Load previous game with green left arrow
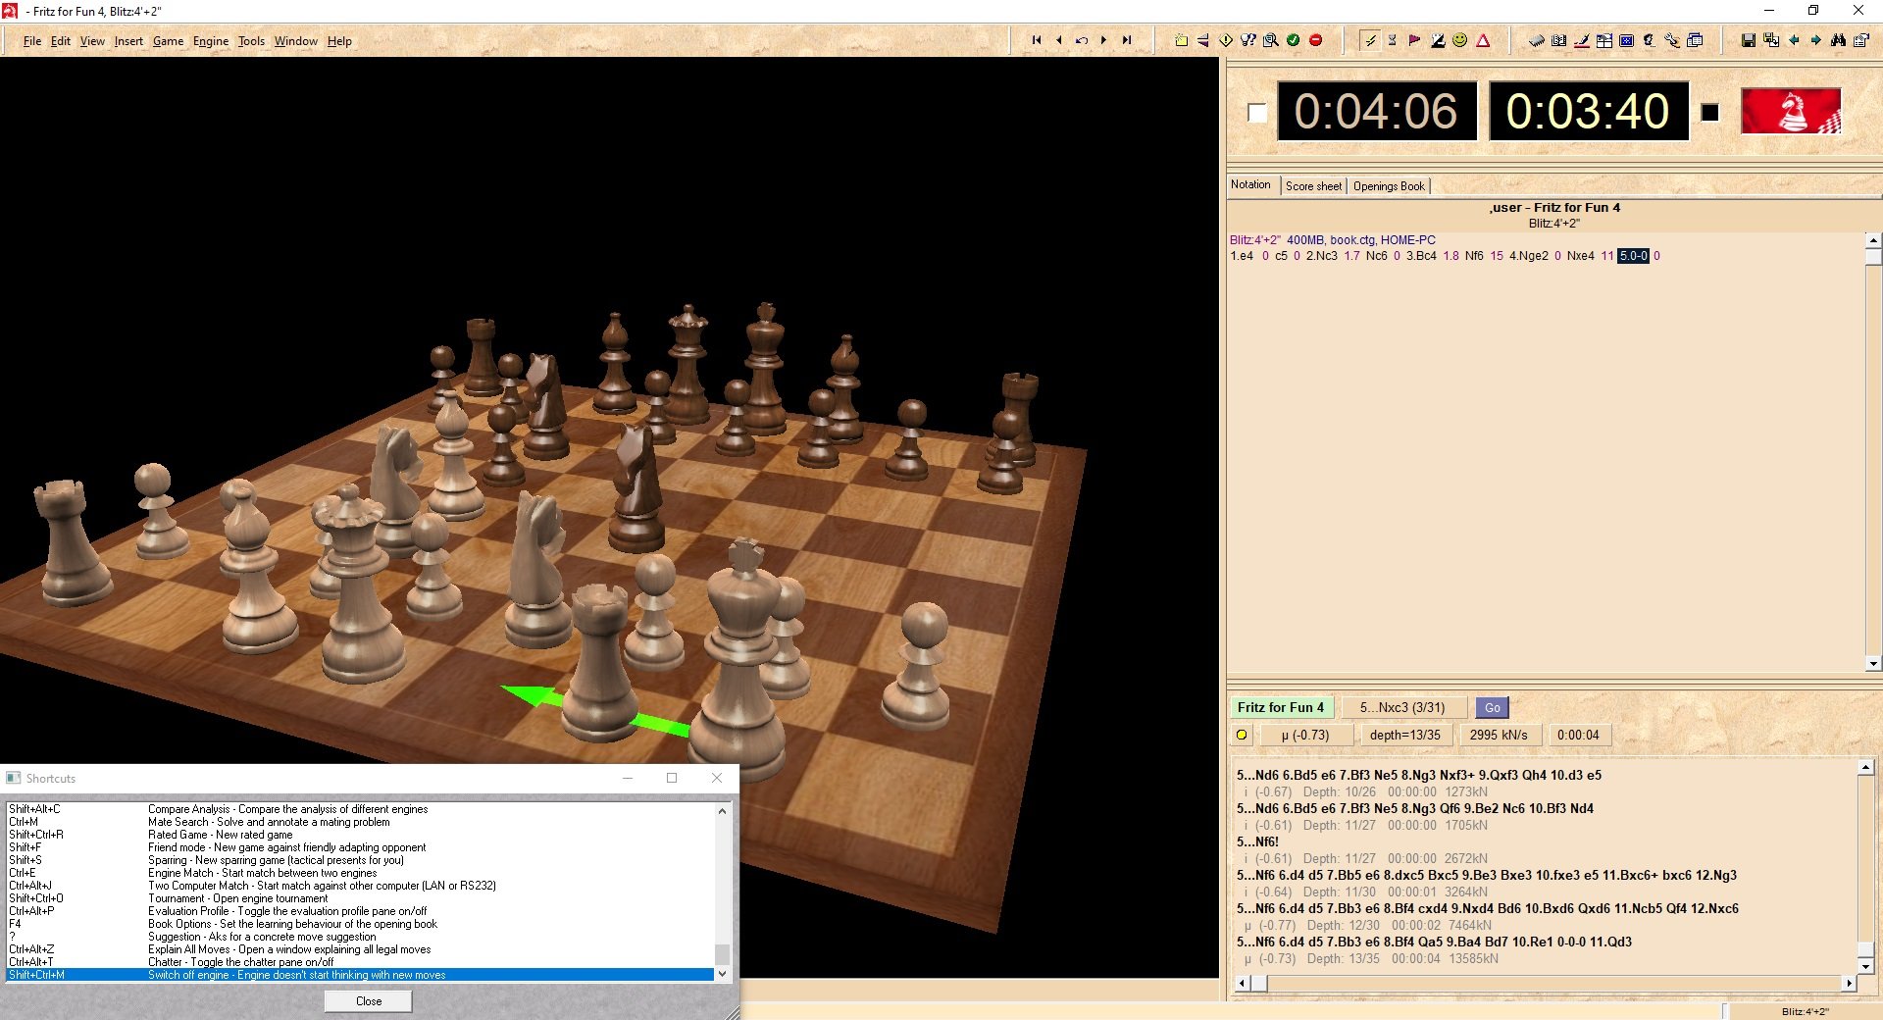This screenshot has height=1020, width=1883. [x=1794, y=40]
